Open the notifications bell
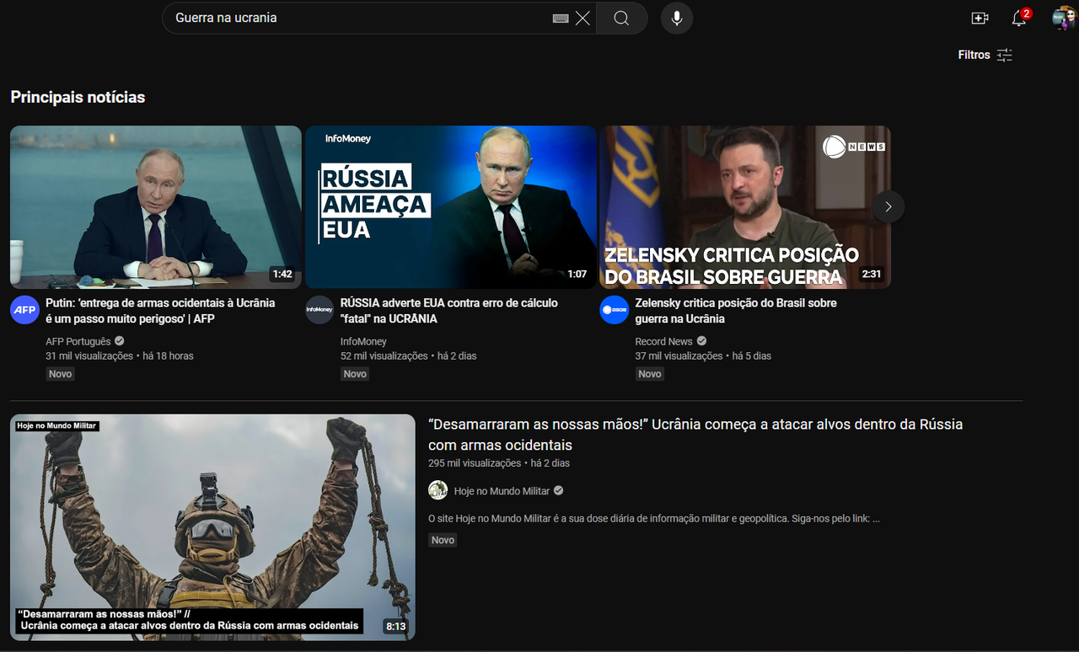Screen dimensions: 1079x652 pos(1019,18)
